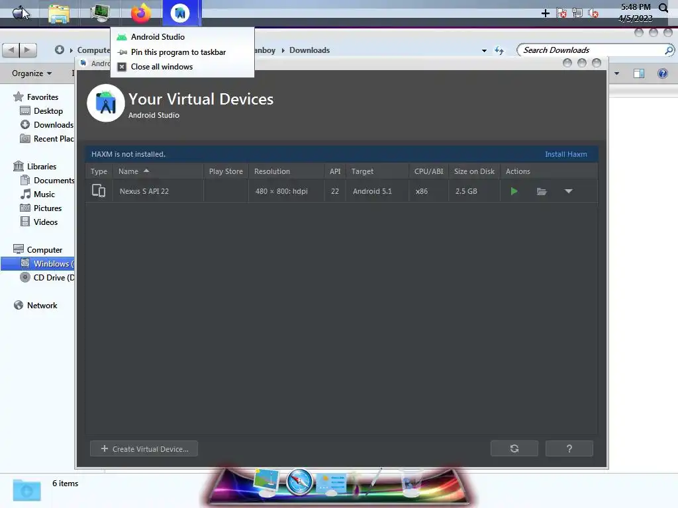This screenshot has width=678, height=508.
Task: Toggle the Explorer preview pane
Action: (x=639, y=73)
